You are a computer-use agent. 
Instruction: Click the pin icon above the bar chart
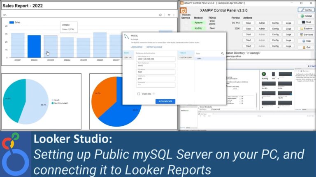click(x=160, y=15)
